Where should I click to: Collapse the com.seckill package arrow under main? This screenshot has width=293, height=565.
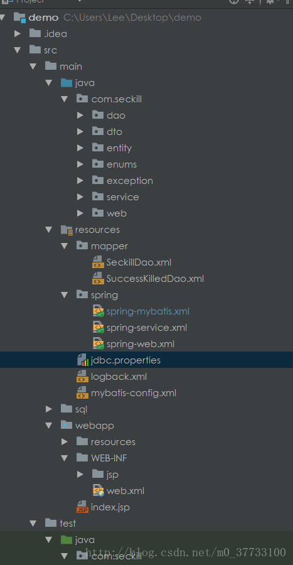coord(65,99)
